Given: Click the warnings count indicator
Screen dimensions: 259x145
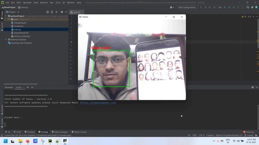Looking at the screenshot, I should (244, 17).
